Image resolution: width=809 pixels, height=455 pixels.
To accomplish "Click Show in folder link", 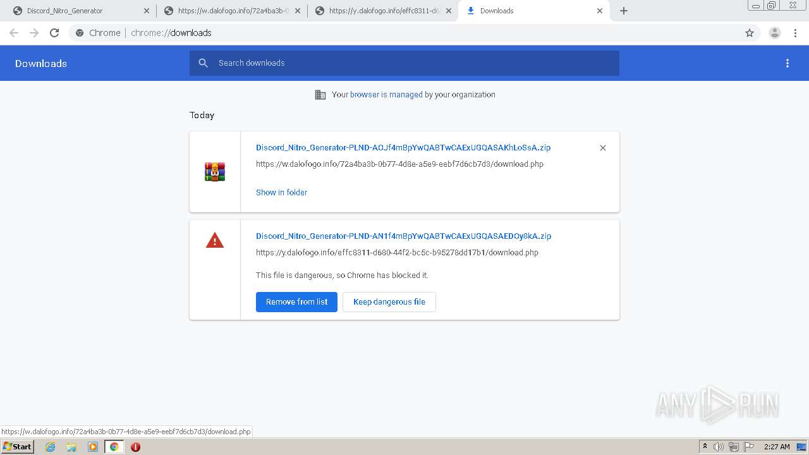I will click(281, 193).
